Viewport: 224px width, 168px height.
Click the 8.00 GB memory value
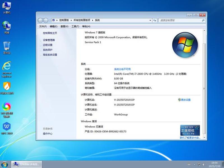[118, 79]
